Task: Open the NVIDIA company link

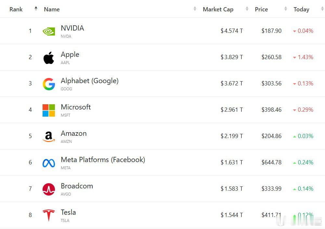Action: [72, 28]
